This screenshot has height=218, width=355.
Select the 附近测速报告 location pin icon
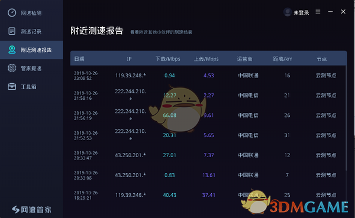[12, 50]
